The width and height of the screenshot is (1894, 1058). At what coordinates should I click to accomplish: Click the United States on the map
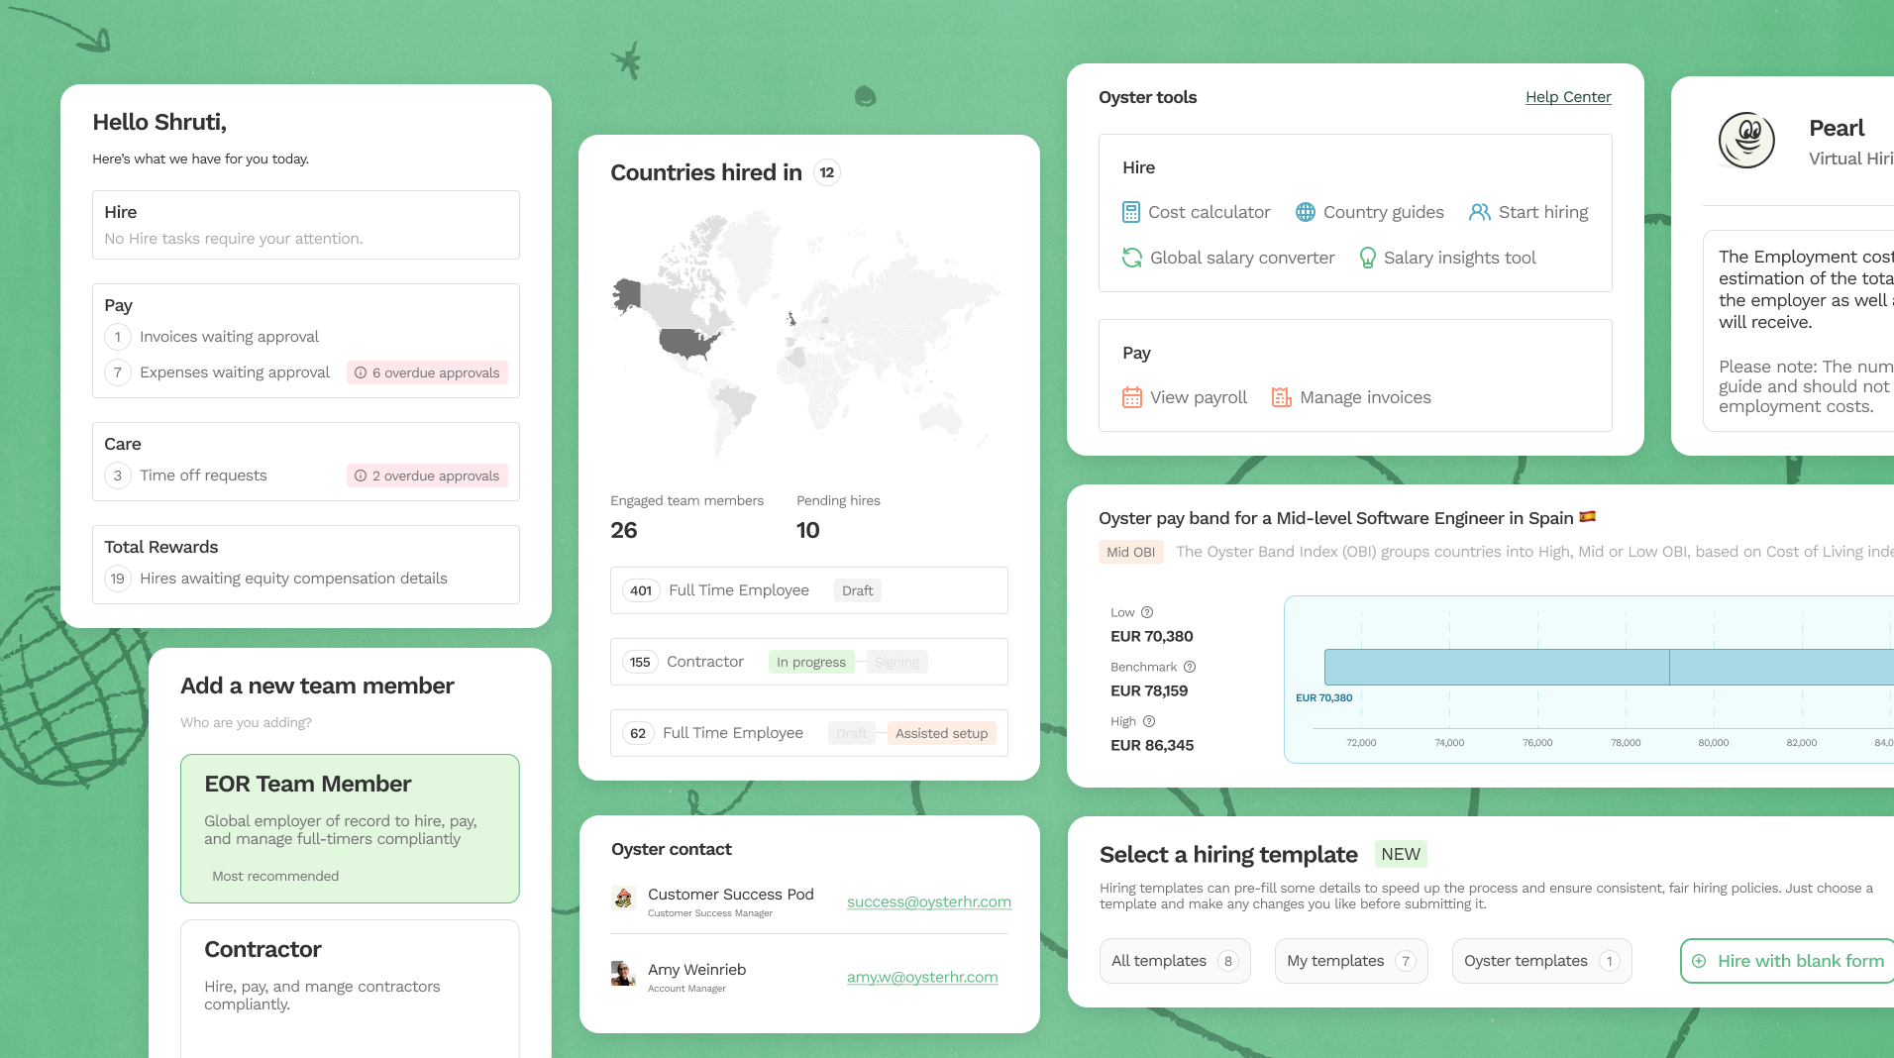point(687,343)
